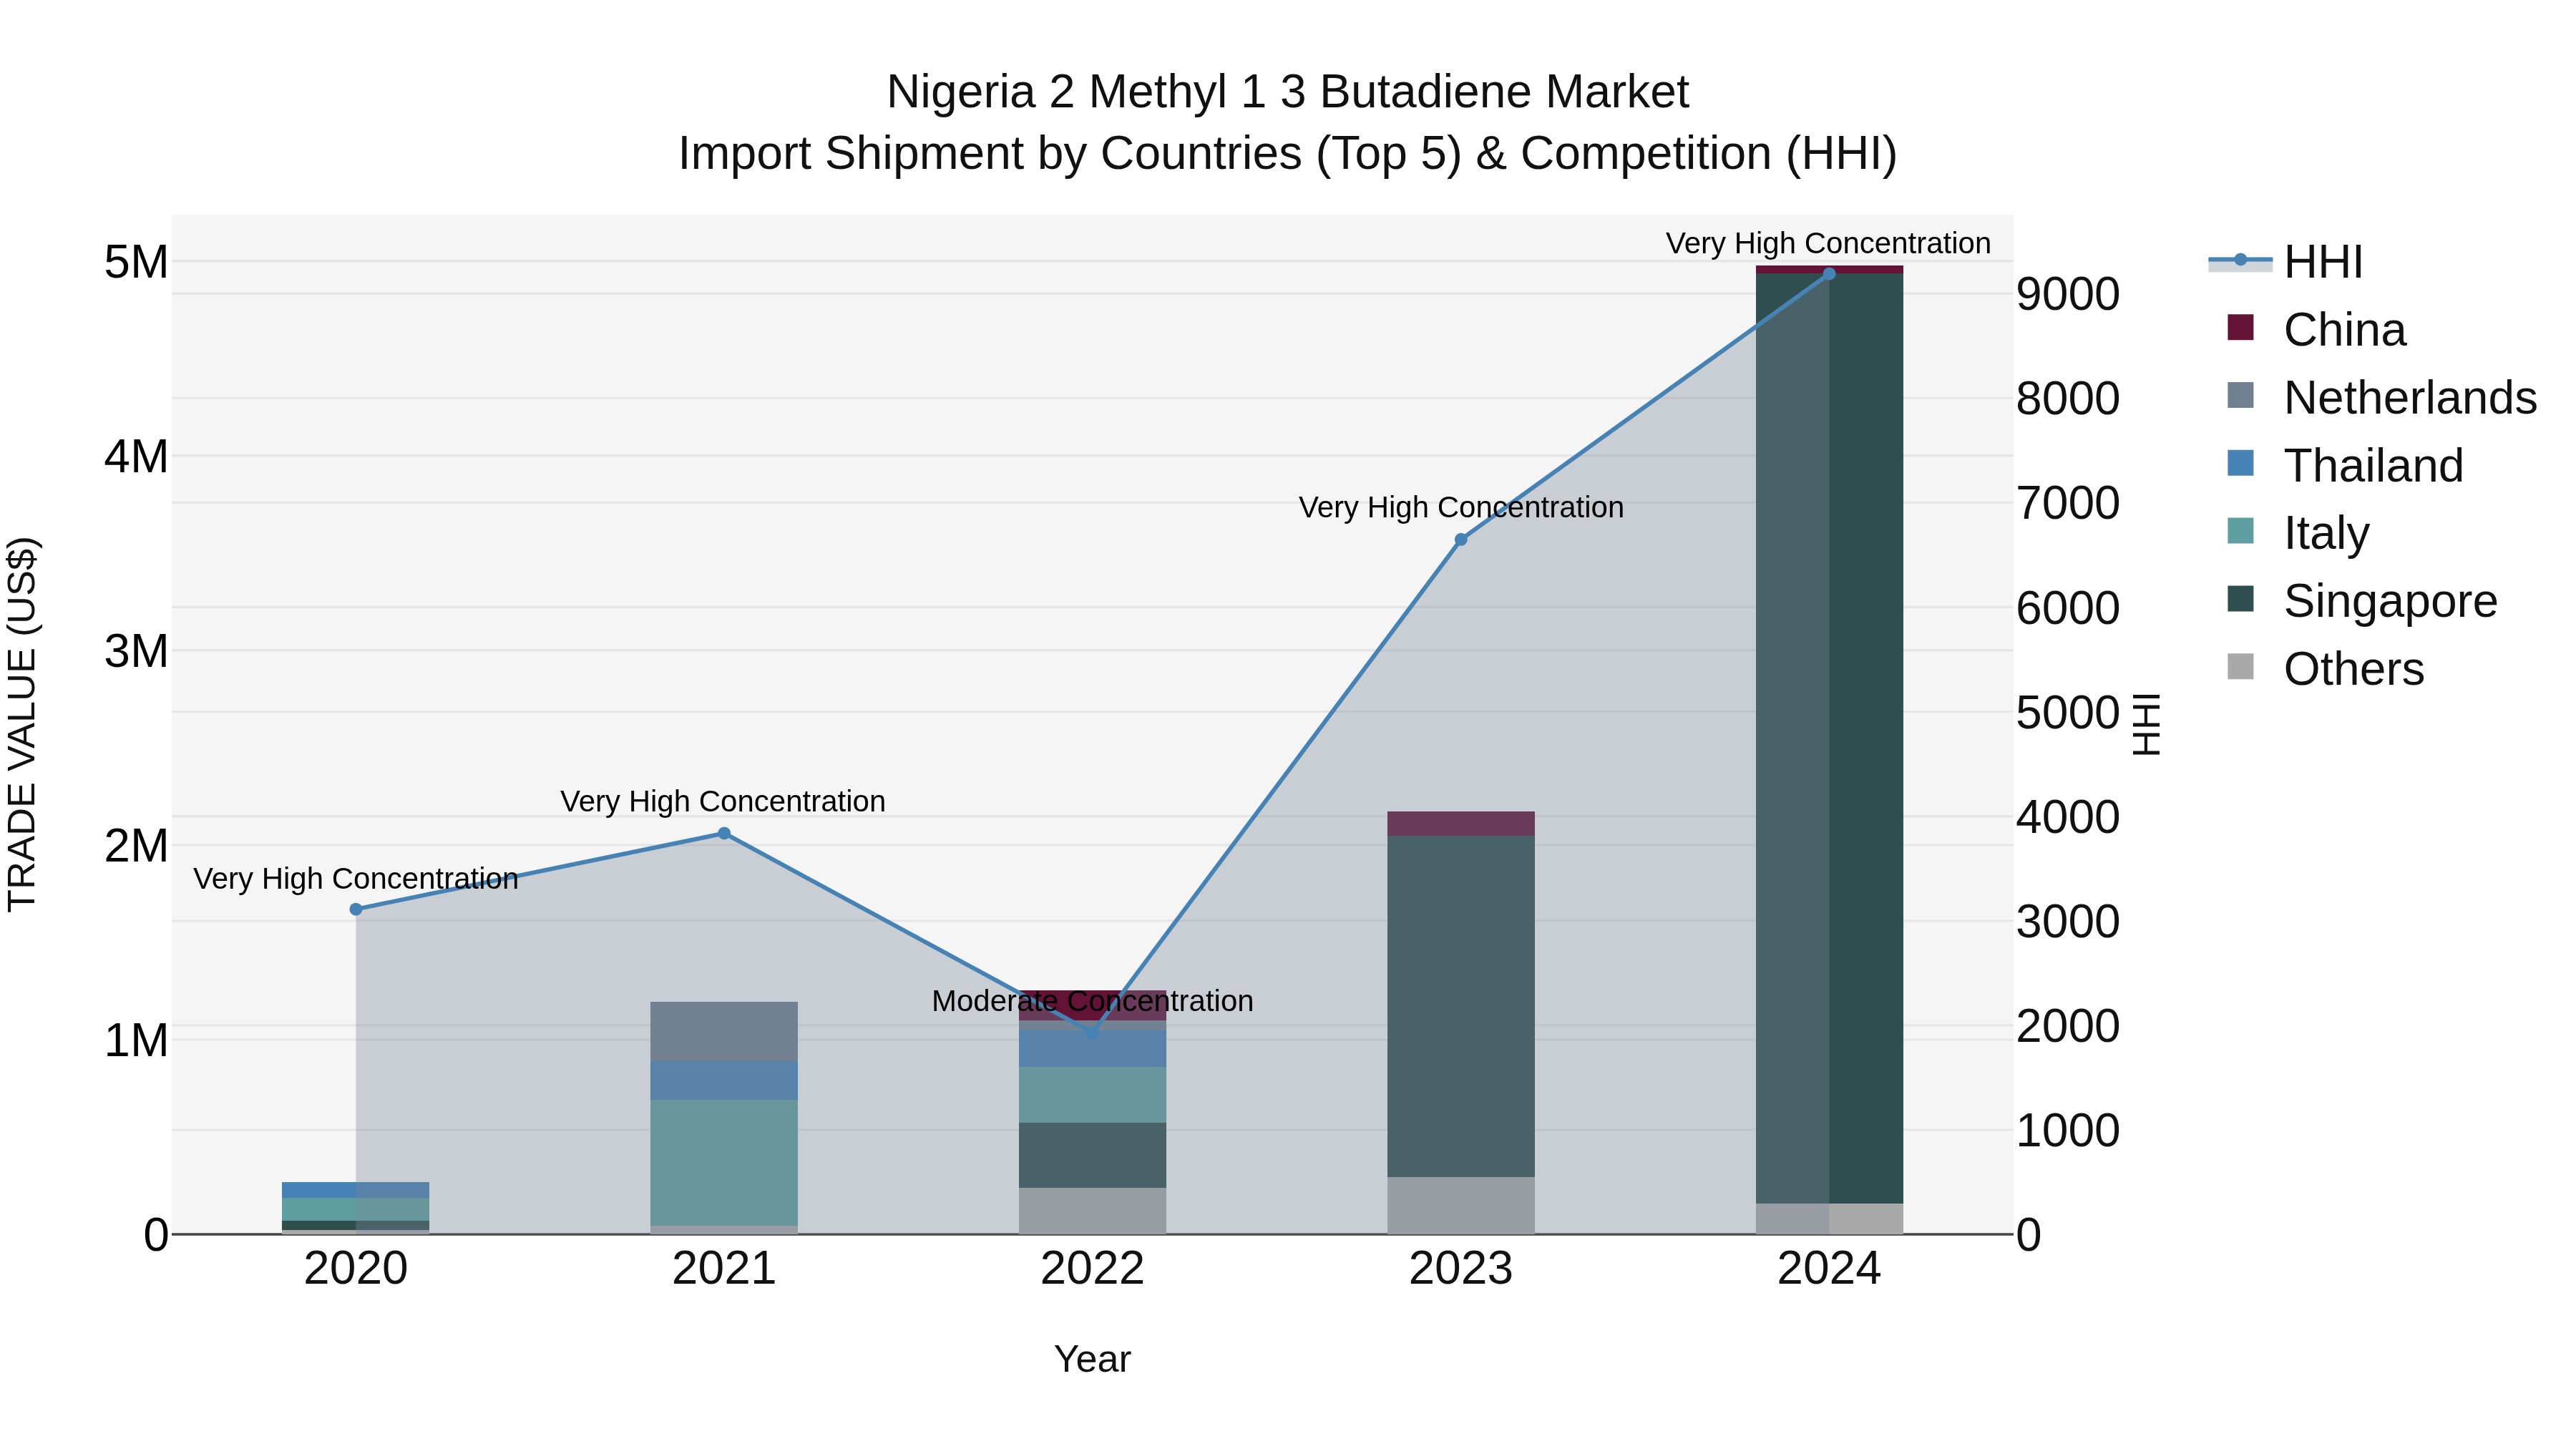Viewport: 2576px width, 1449px height.
Task: Click the Singapore segment of 2023 bar
Action: (x=1461, y=1006)
